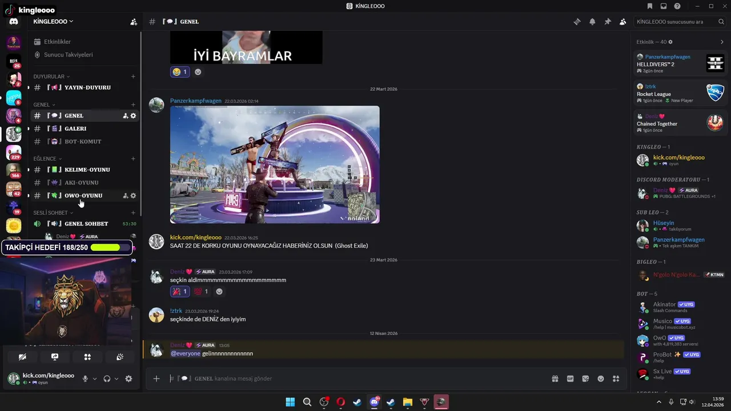The image size is (731, 411).
Task: Start an activity in voice panel
Action: [x=87, y=357]
